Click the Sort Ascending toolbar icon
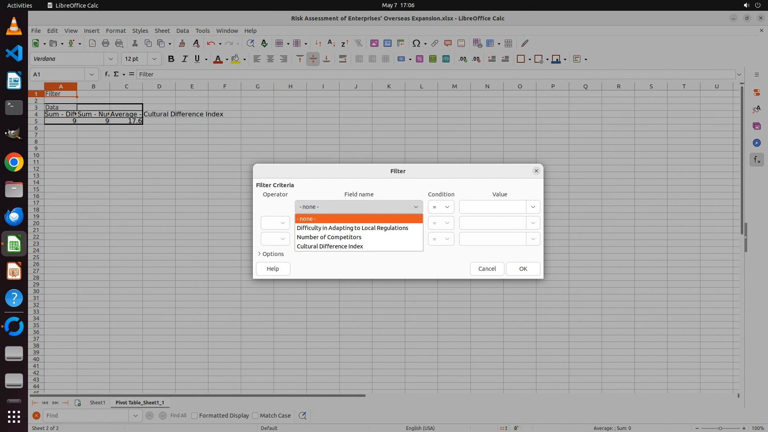The width and height of the screenshot is (768, 432). pos(331,43)
